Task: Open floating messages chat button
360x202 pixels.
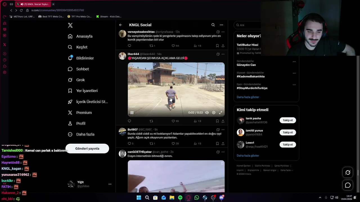Action: click(x=348, y=185)
